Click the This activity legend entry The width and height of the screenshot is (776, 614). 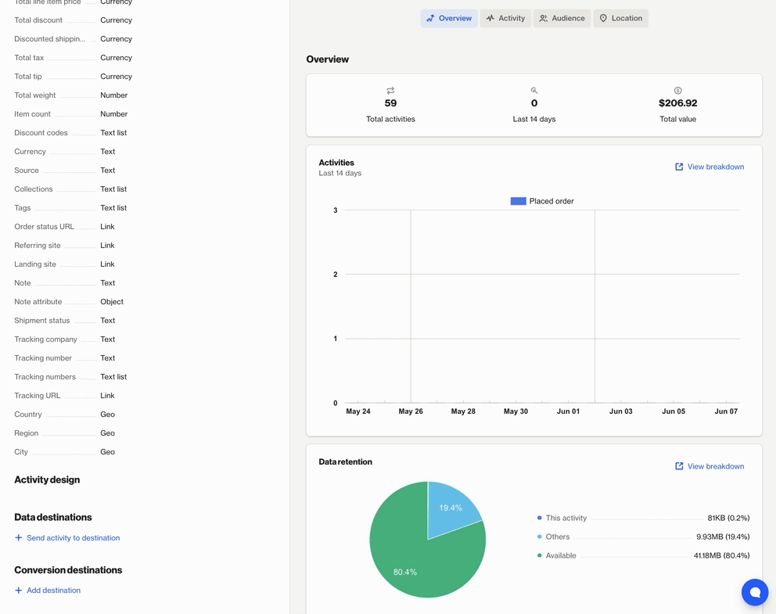click(x=643, y=518)
